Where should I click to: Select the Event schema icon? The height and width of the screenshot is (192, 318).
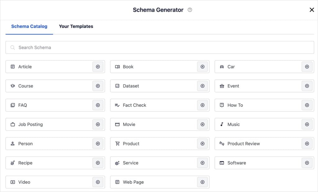coord(222,86)
